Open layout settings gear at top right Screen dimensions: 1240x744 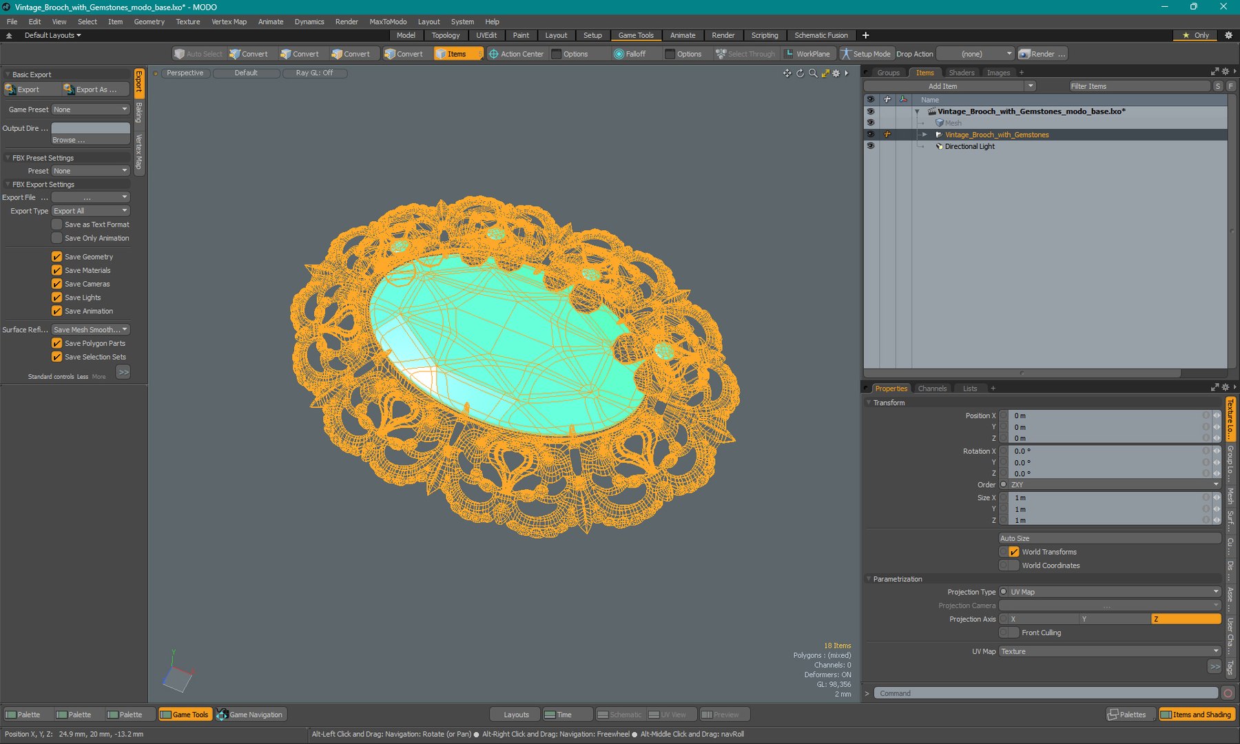point(1228,35)
